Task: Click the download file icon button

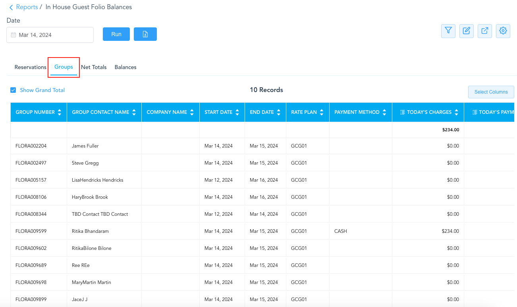Action: tap(145, 34)
